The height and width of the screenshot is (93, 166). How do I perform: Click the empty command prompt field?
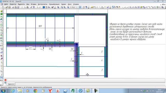(x=86, y=81)
